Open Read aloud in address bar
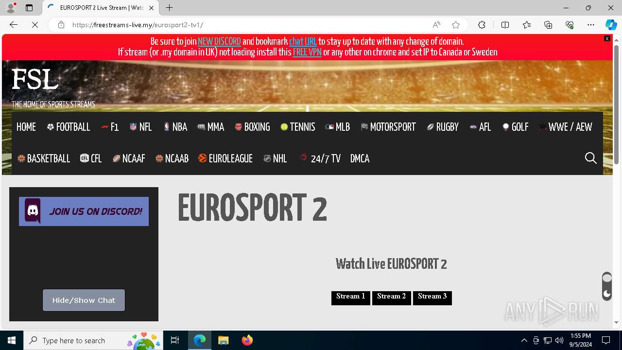 pyautogui.click(x=436, y=25)
